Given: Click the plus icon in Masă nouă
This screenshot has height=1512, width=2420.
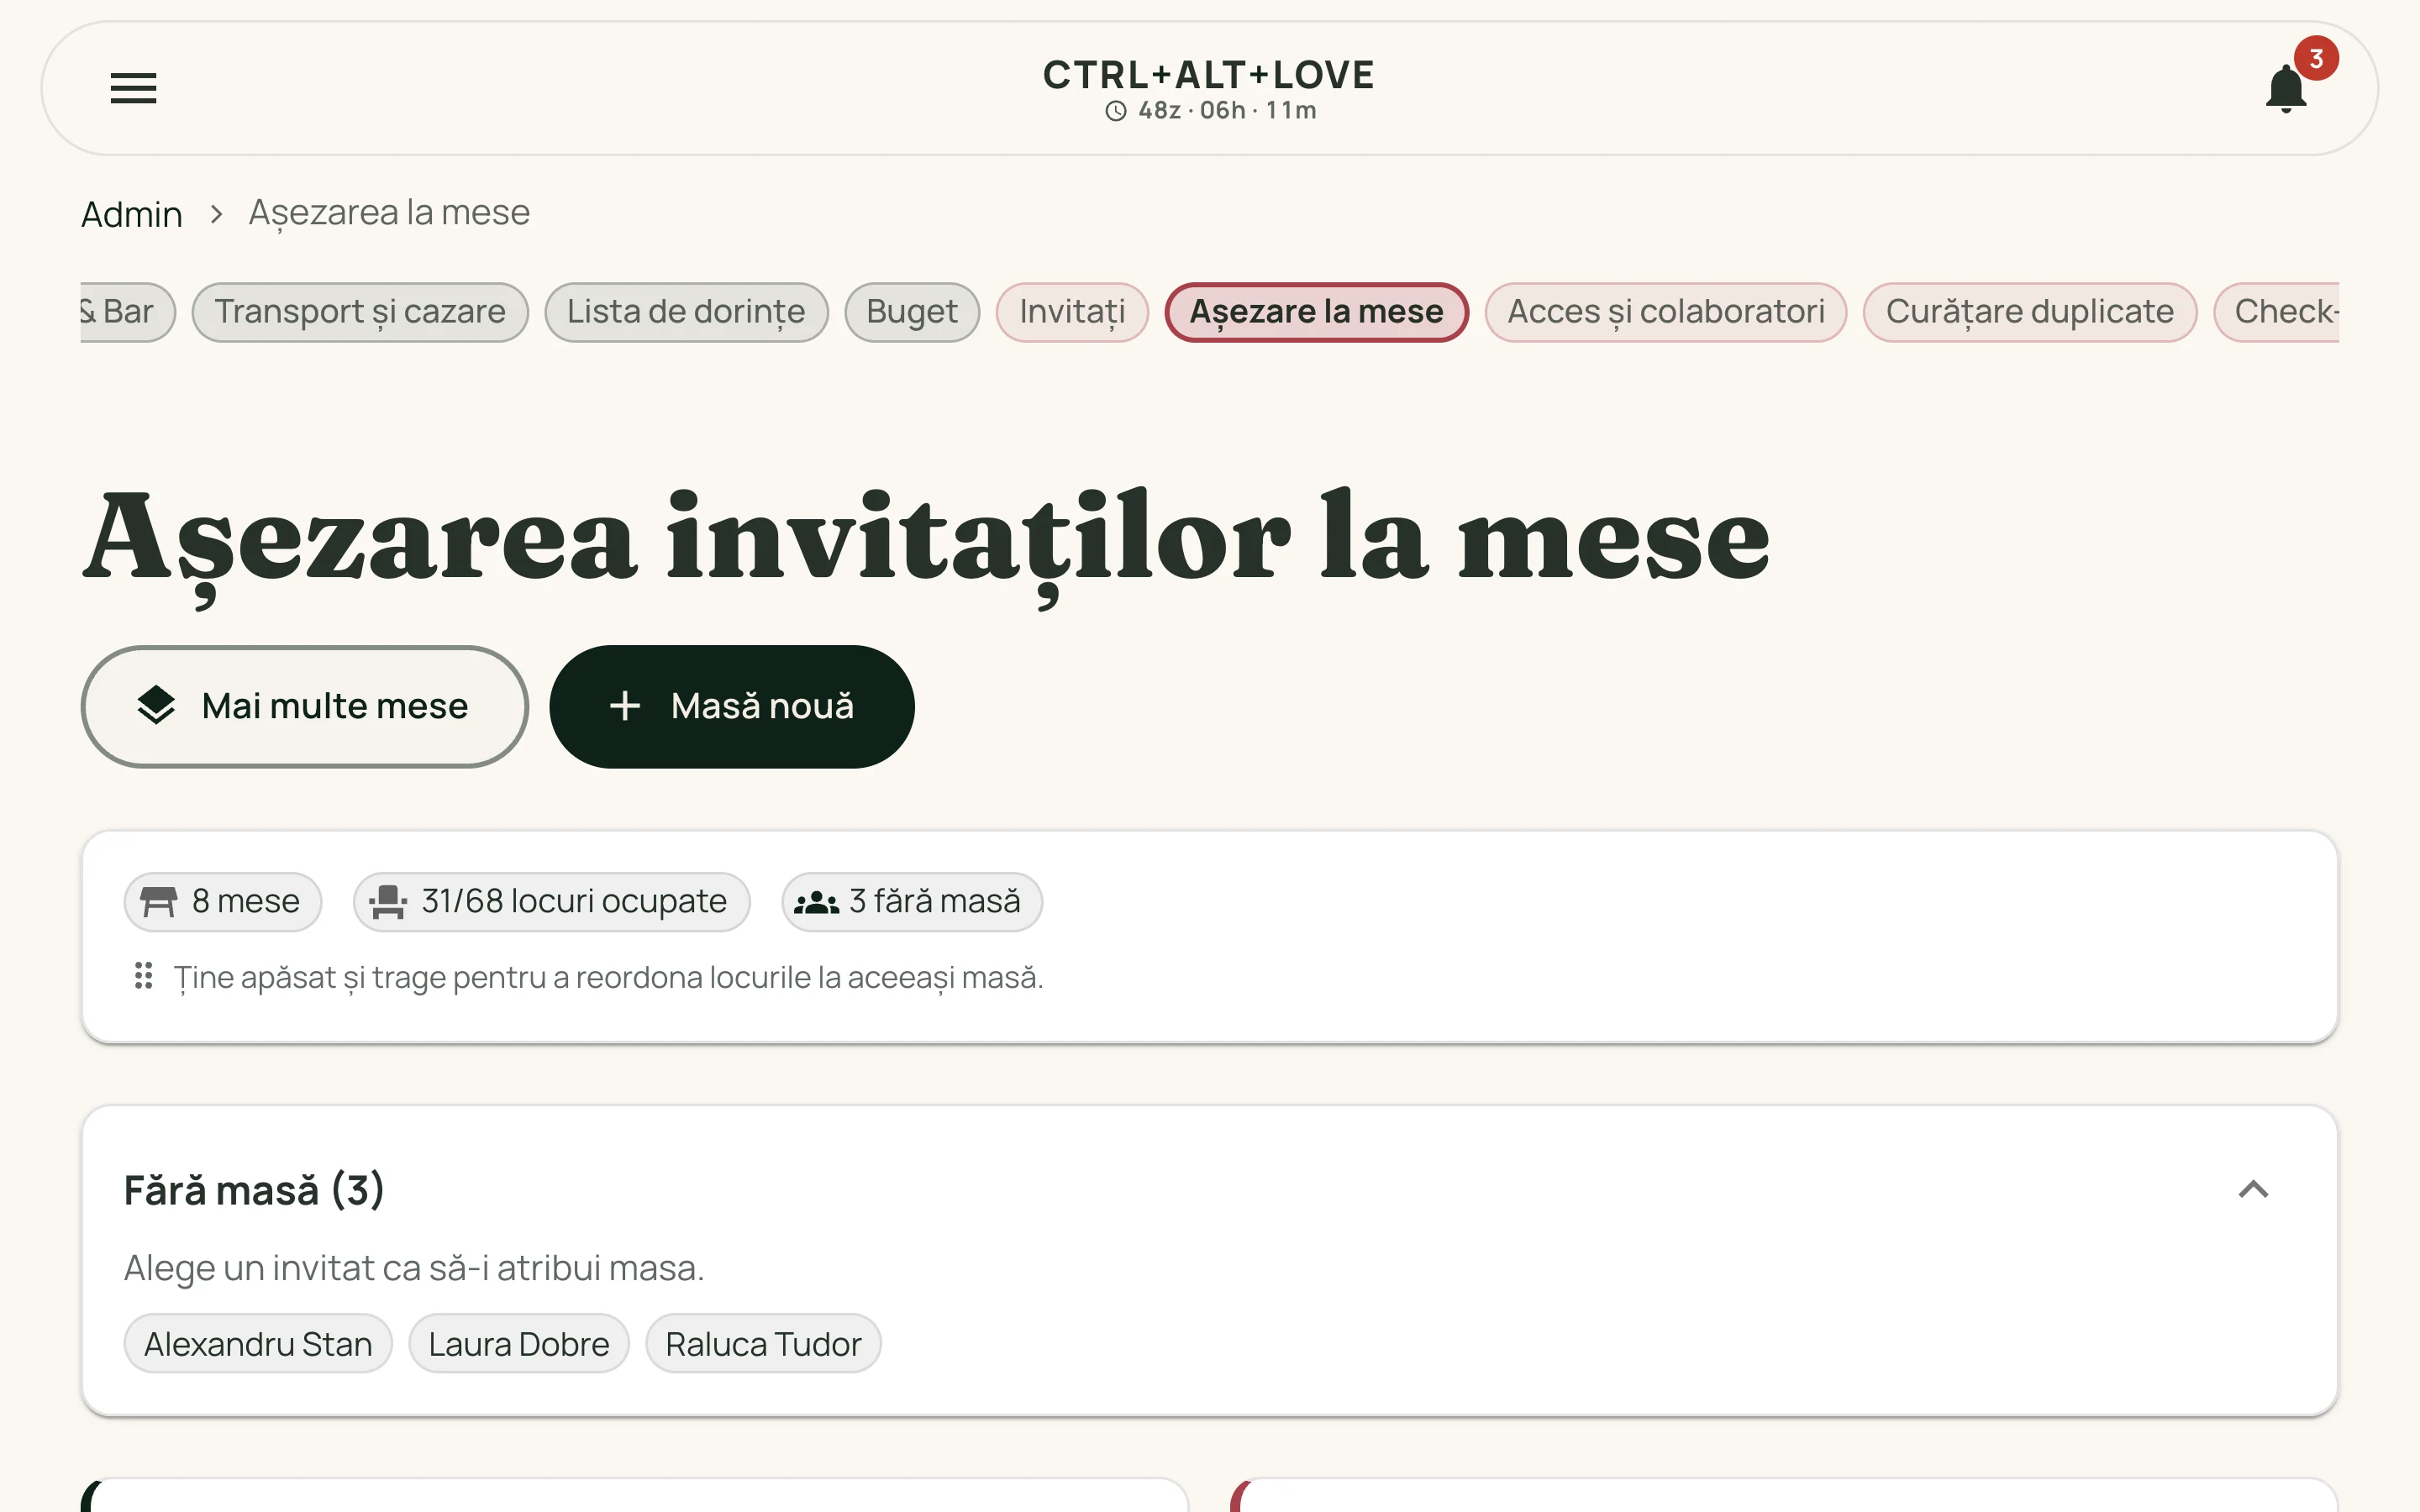Looking at the screenshot, I should 625,706.
